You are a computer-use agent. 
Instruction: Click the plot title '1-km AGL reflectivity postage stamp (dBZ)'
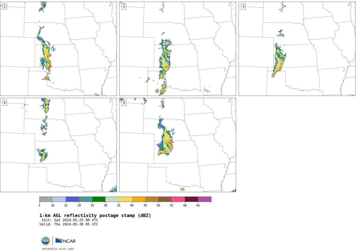[95, 216]
